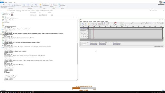The height and width of the screenshot is (93, 165).
Task: Open Эффекты menu in Audacity
Action: 99,21
